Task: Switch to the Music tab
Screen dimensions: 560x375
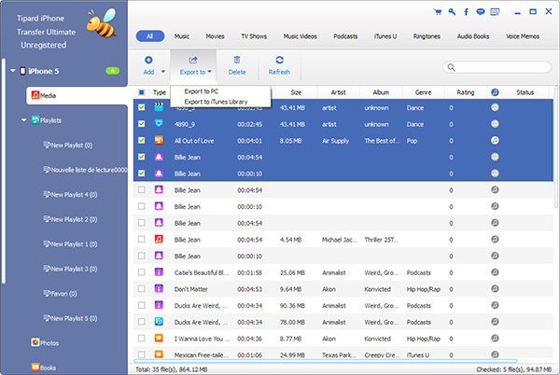Action: pos(182,36)
